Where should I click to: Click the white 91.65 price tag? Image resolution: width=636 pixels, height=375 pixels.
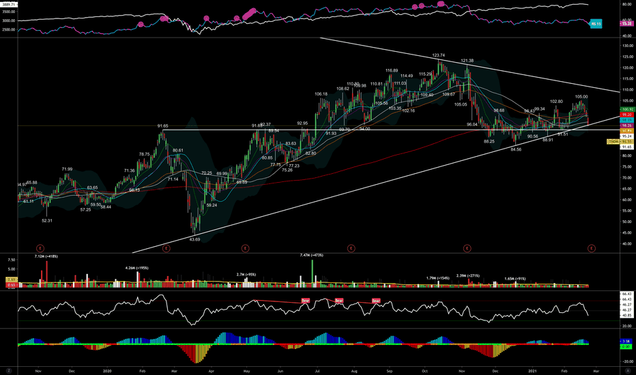(x=628, y=147)
